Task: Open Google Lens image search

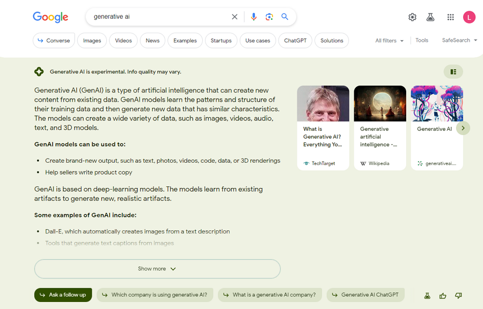Action: [x=269, y=17]
